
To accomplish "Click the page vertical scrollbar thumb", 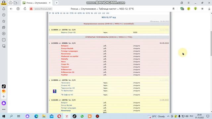I will tap(211, 43).
